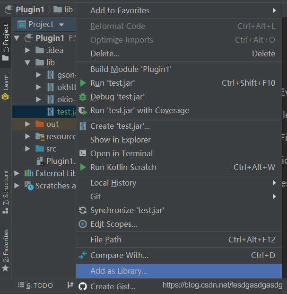The image size is (287, 294).
Task: Click the Compare With arrows icon
Action: (x=83, y=255)
